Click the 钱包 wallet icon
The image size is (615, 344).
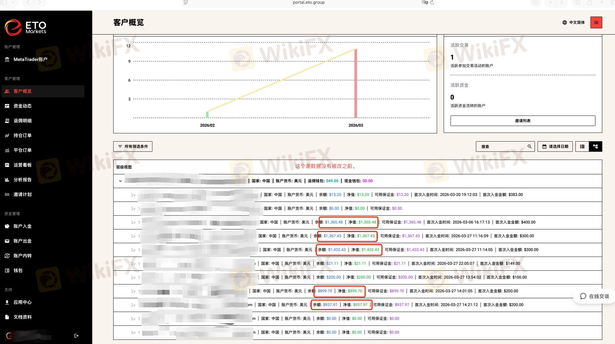click(7, 270)
